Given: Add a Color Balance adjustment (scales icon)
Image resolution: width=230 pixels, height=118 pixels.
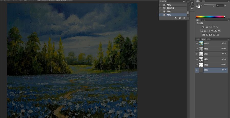Looking at the screenshot, I should 205,31.
